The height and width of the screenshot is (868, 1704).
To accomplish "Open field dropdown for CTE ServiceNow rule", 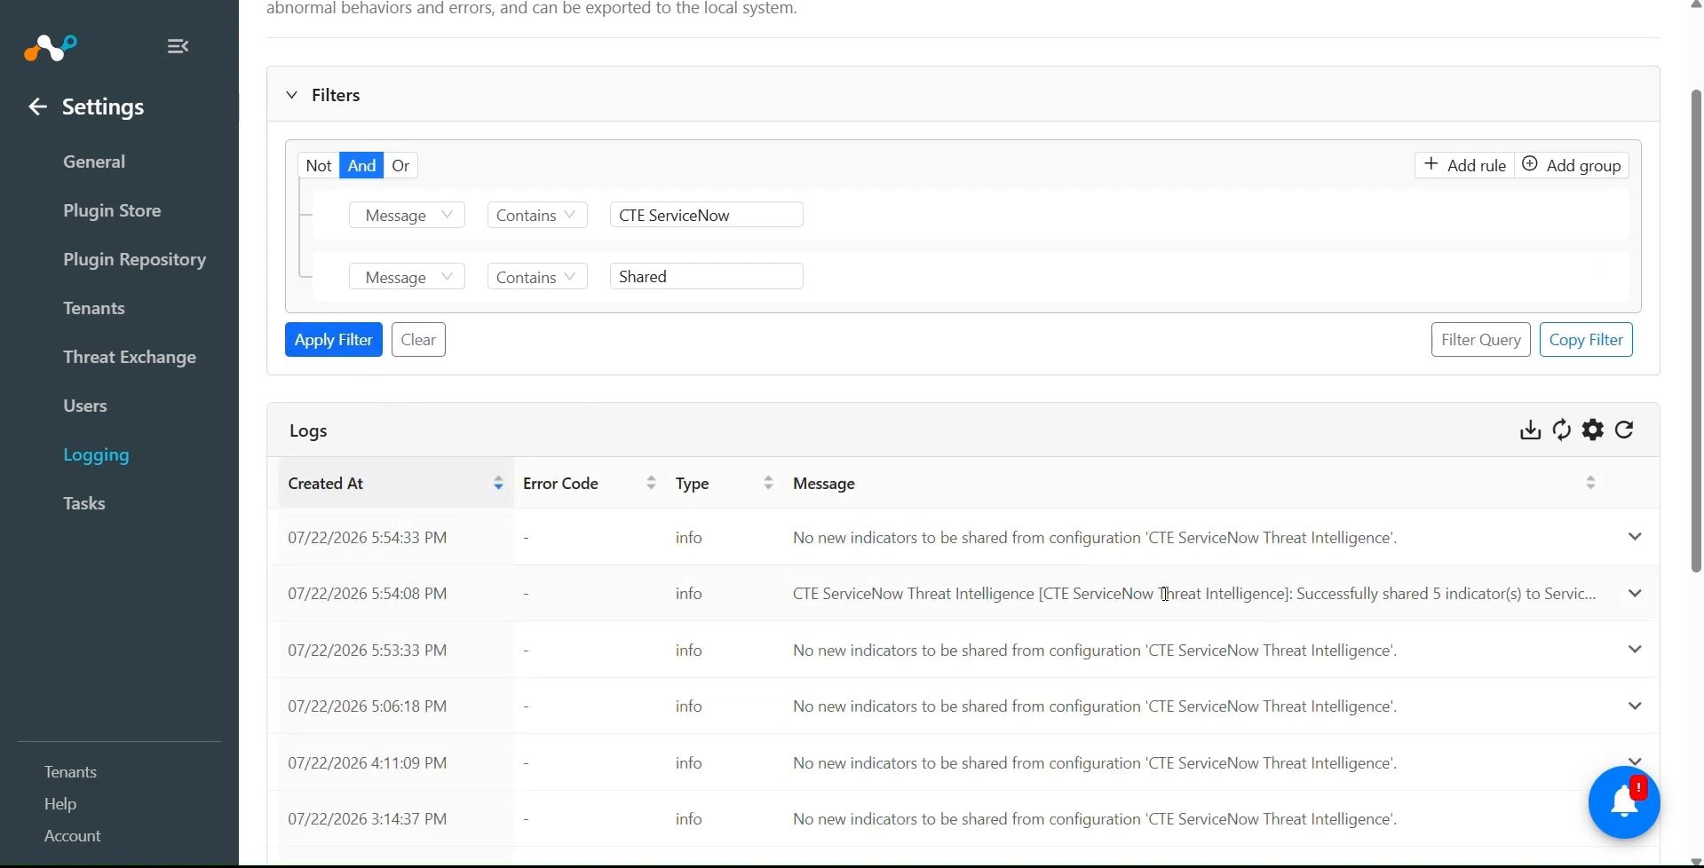I will (x=407, y=216).
